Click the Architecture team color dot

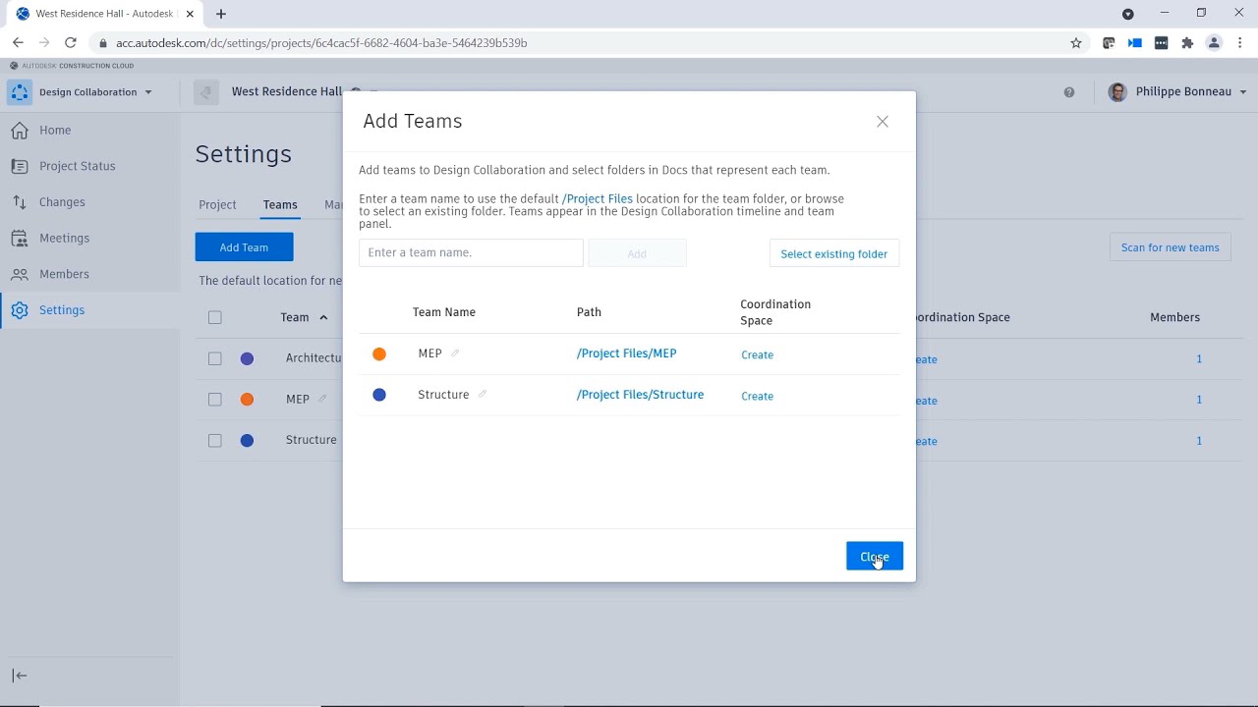[248, 358]
